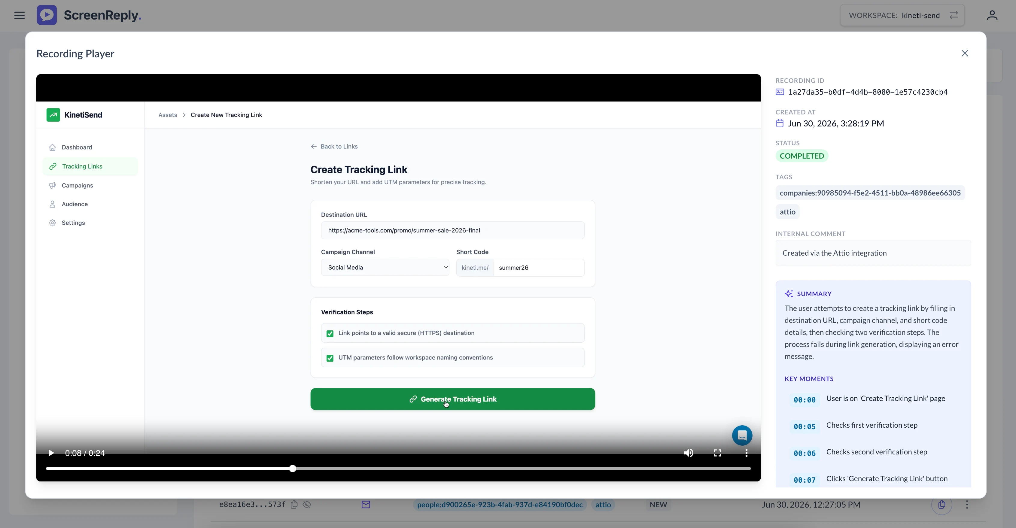
Task: Open Audience in the sidebar
Action: click(x=90, y=204)
